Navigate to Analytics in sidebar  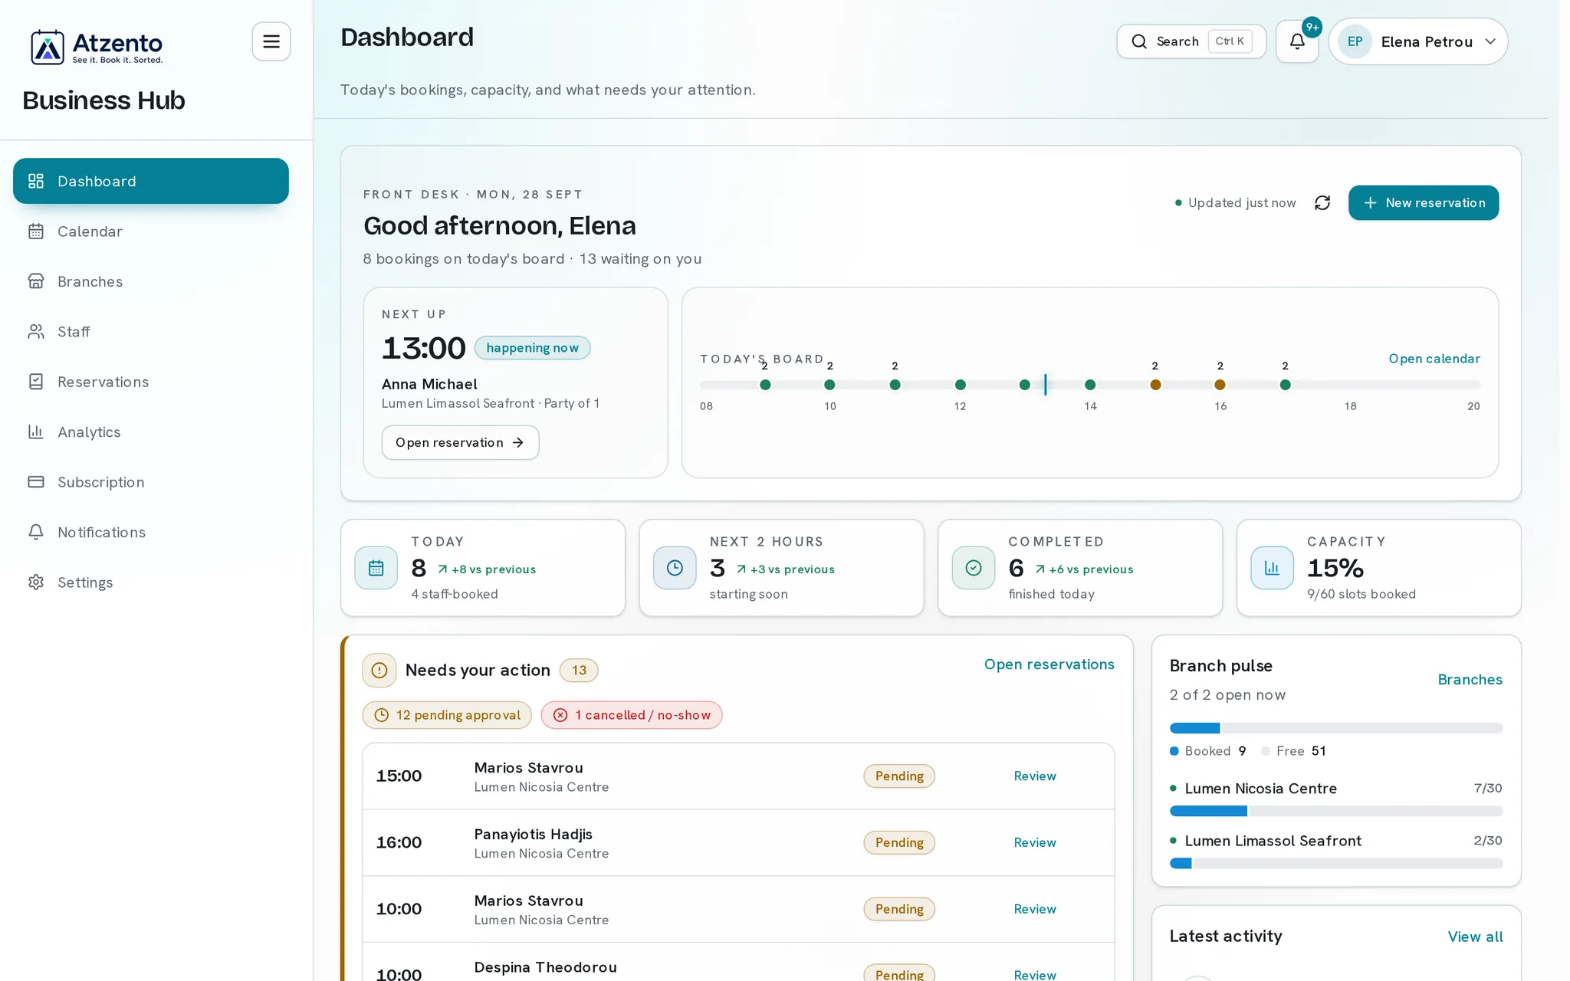[151, 432]
